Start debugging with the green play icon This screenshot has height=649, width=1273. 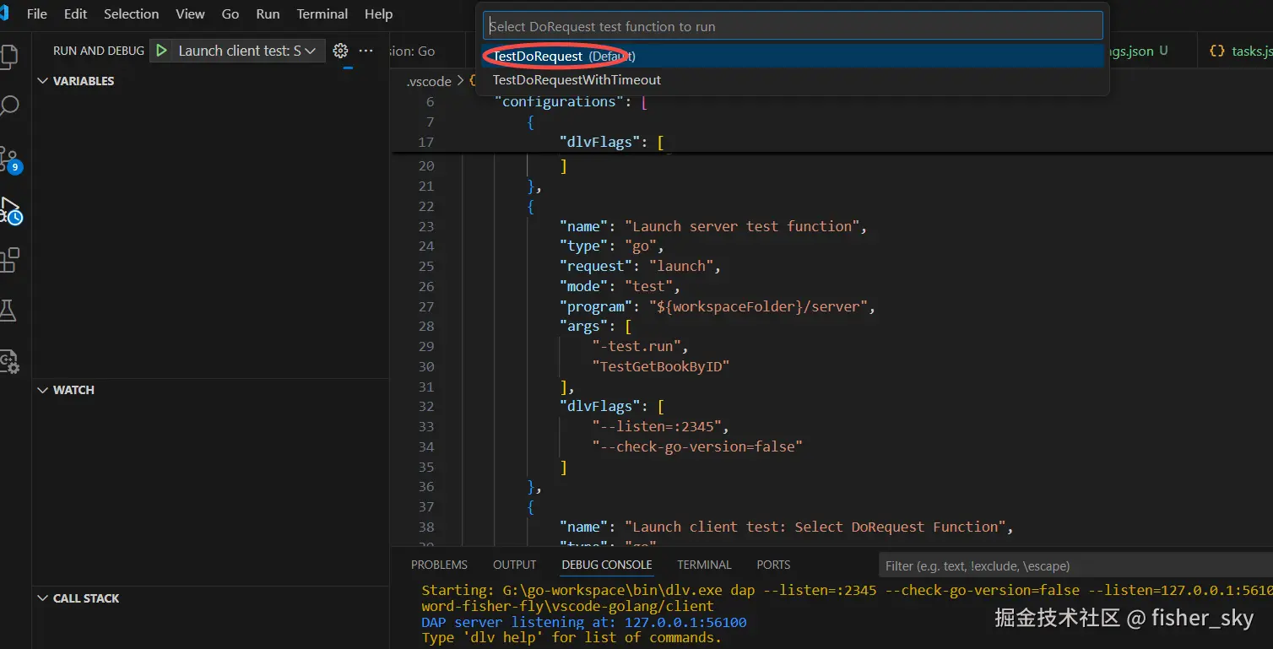pyautogui.click(x=161, y=50)
